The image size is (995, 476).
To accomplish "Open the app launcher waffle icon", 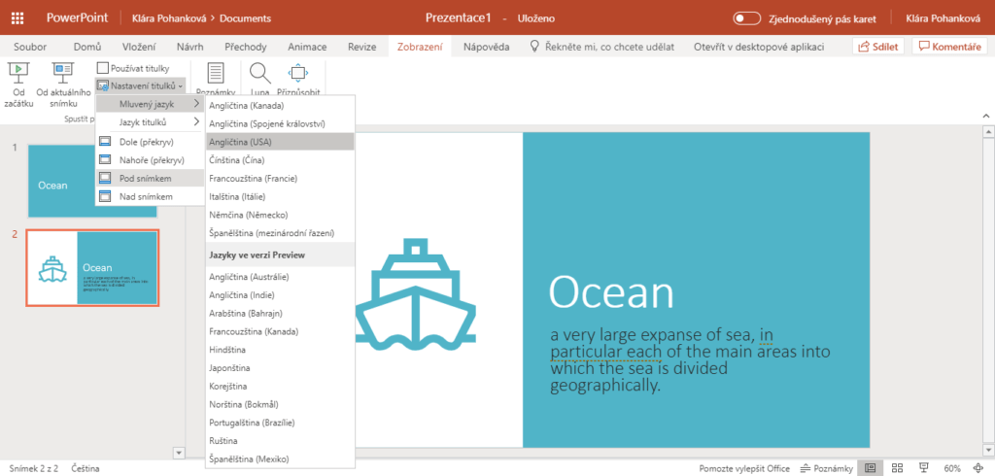I will pos(17,17).
